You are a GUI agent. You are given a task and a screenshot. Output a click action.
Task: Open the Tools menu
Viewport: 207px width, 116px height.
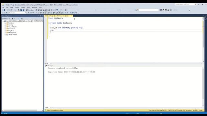[x=28, y=7]
